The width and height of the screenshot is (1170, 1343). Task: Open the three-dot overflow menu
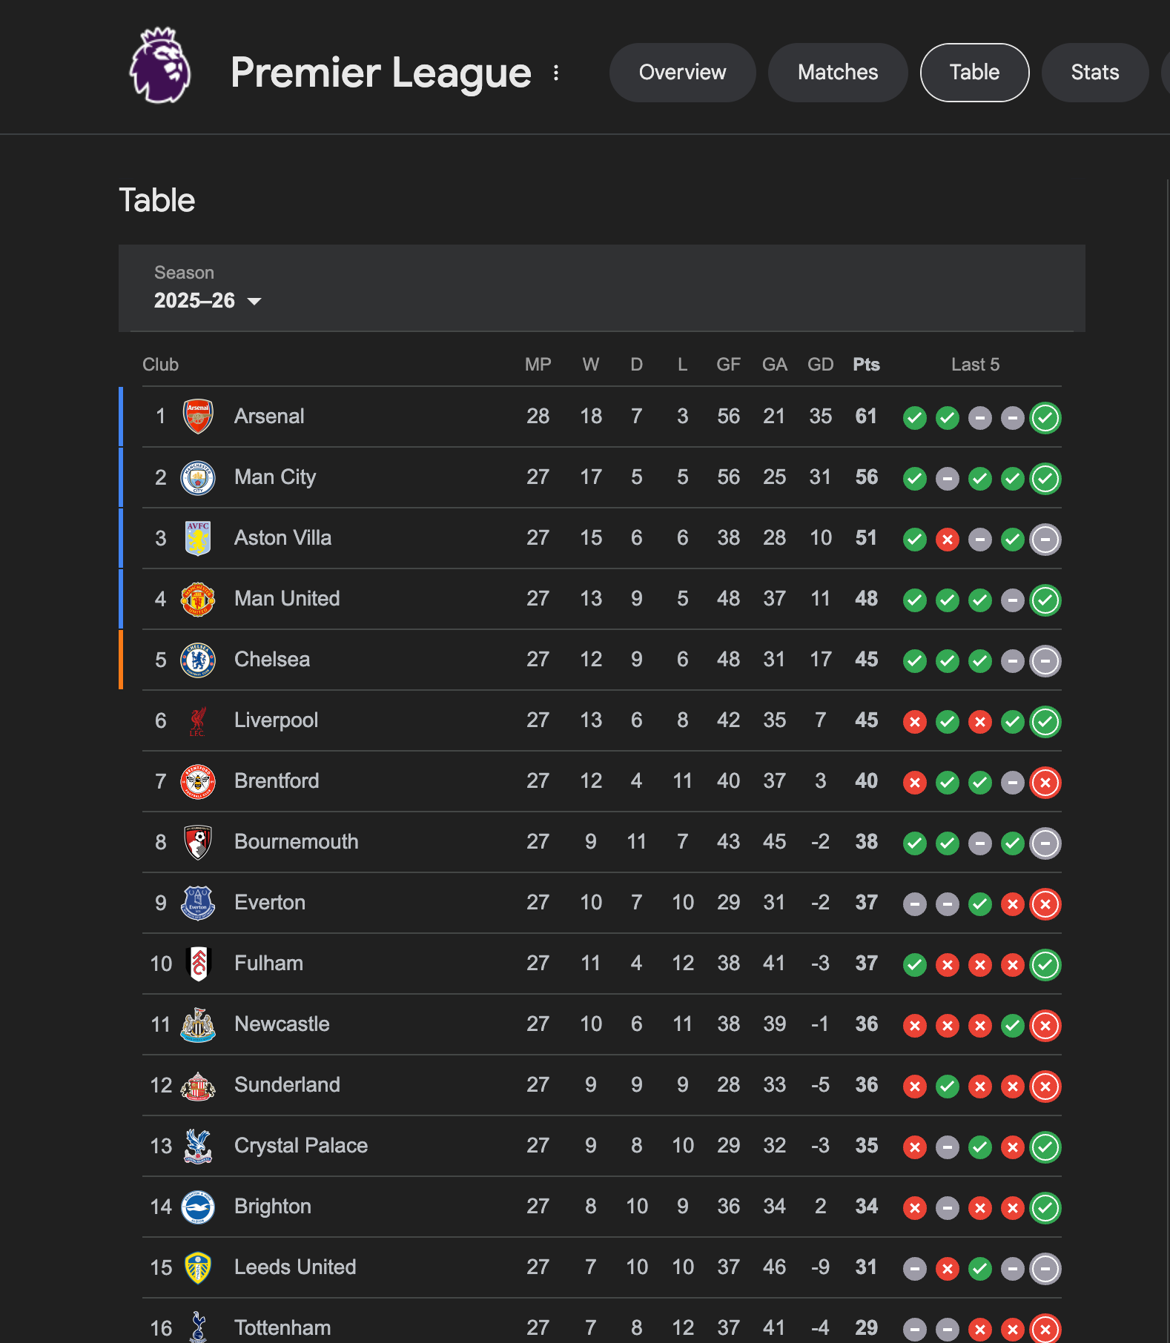click(555, 72)
